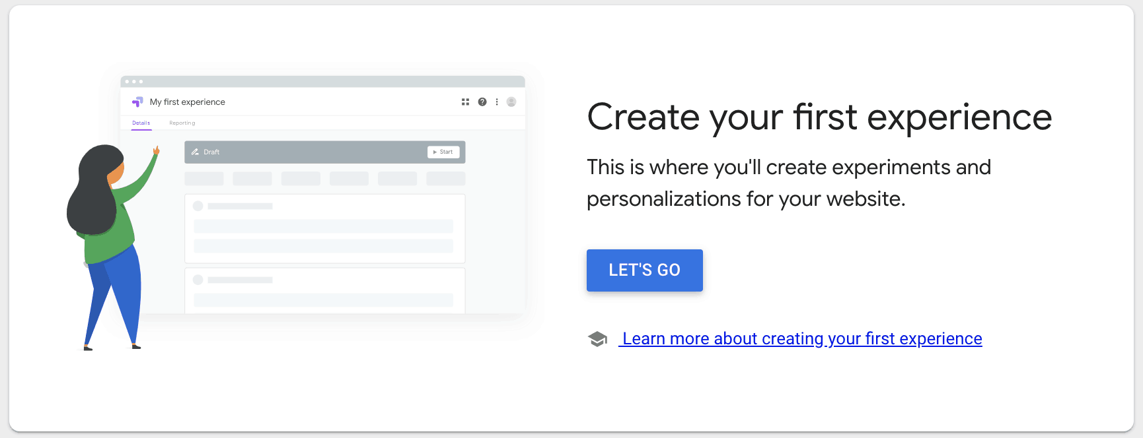Click the Google Optimize logo icon
The image size is (1143, 438).
(137, 102)
